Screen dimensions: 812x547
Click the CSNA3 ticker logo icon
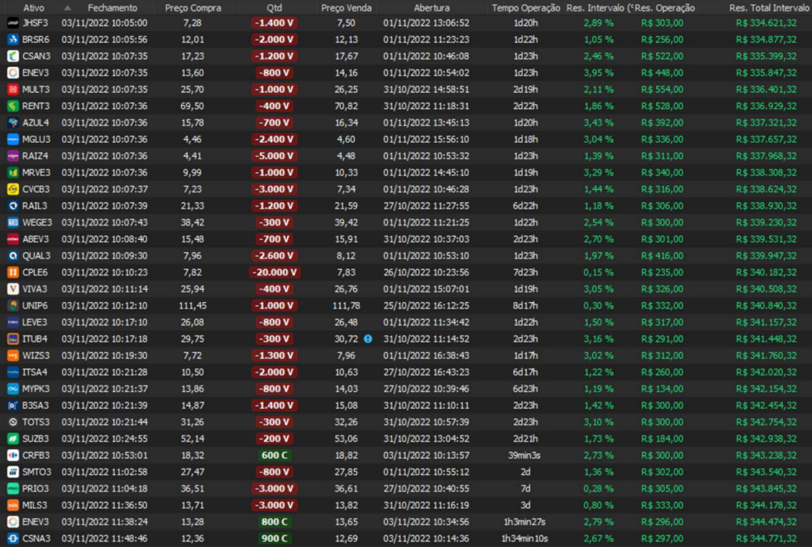(13, 538)
